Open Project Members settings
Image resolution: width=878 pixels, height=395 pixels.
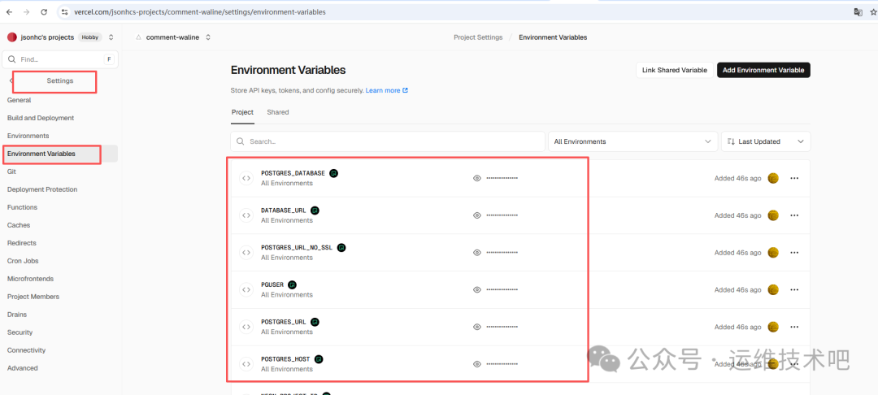(33, 297)
